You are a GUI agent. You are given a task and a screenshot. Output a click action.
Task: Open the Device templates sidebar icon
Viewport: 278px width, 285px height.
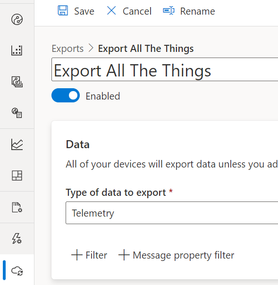tap(17, 82)
